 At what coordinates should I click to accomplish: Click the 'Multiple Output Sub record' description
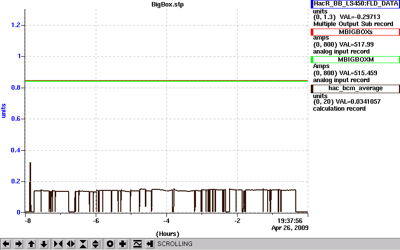tap(353, 24)
